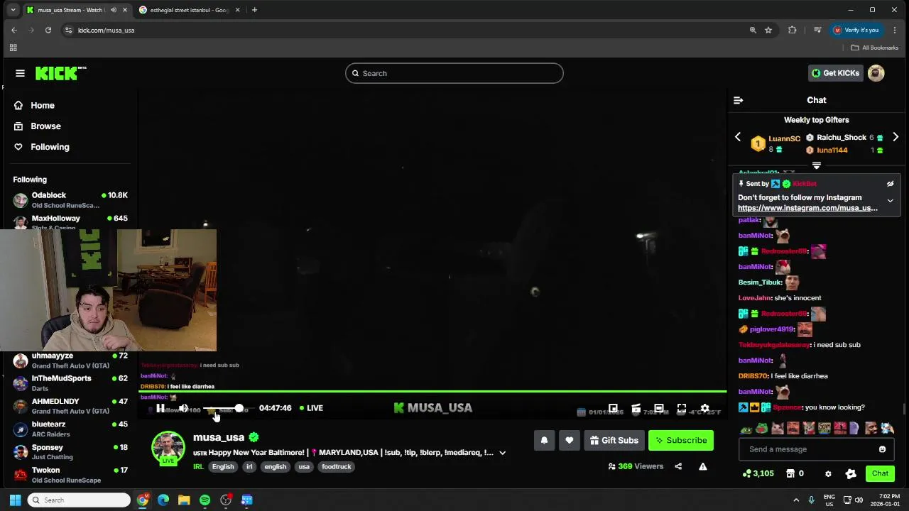
Task: Hide the pinned KickBot message
Action: click(890, 184)
